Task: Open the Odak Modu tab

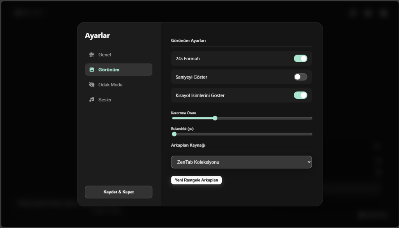Action: [110, 85]
